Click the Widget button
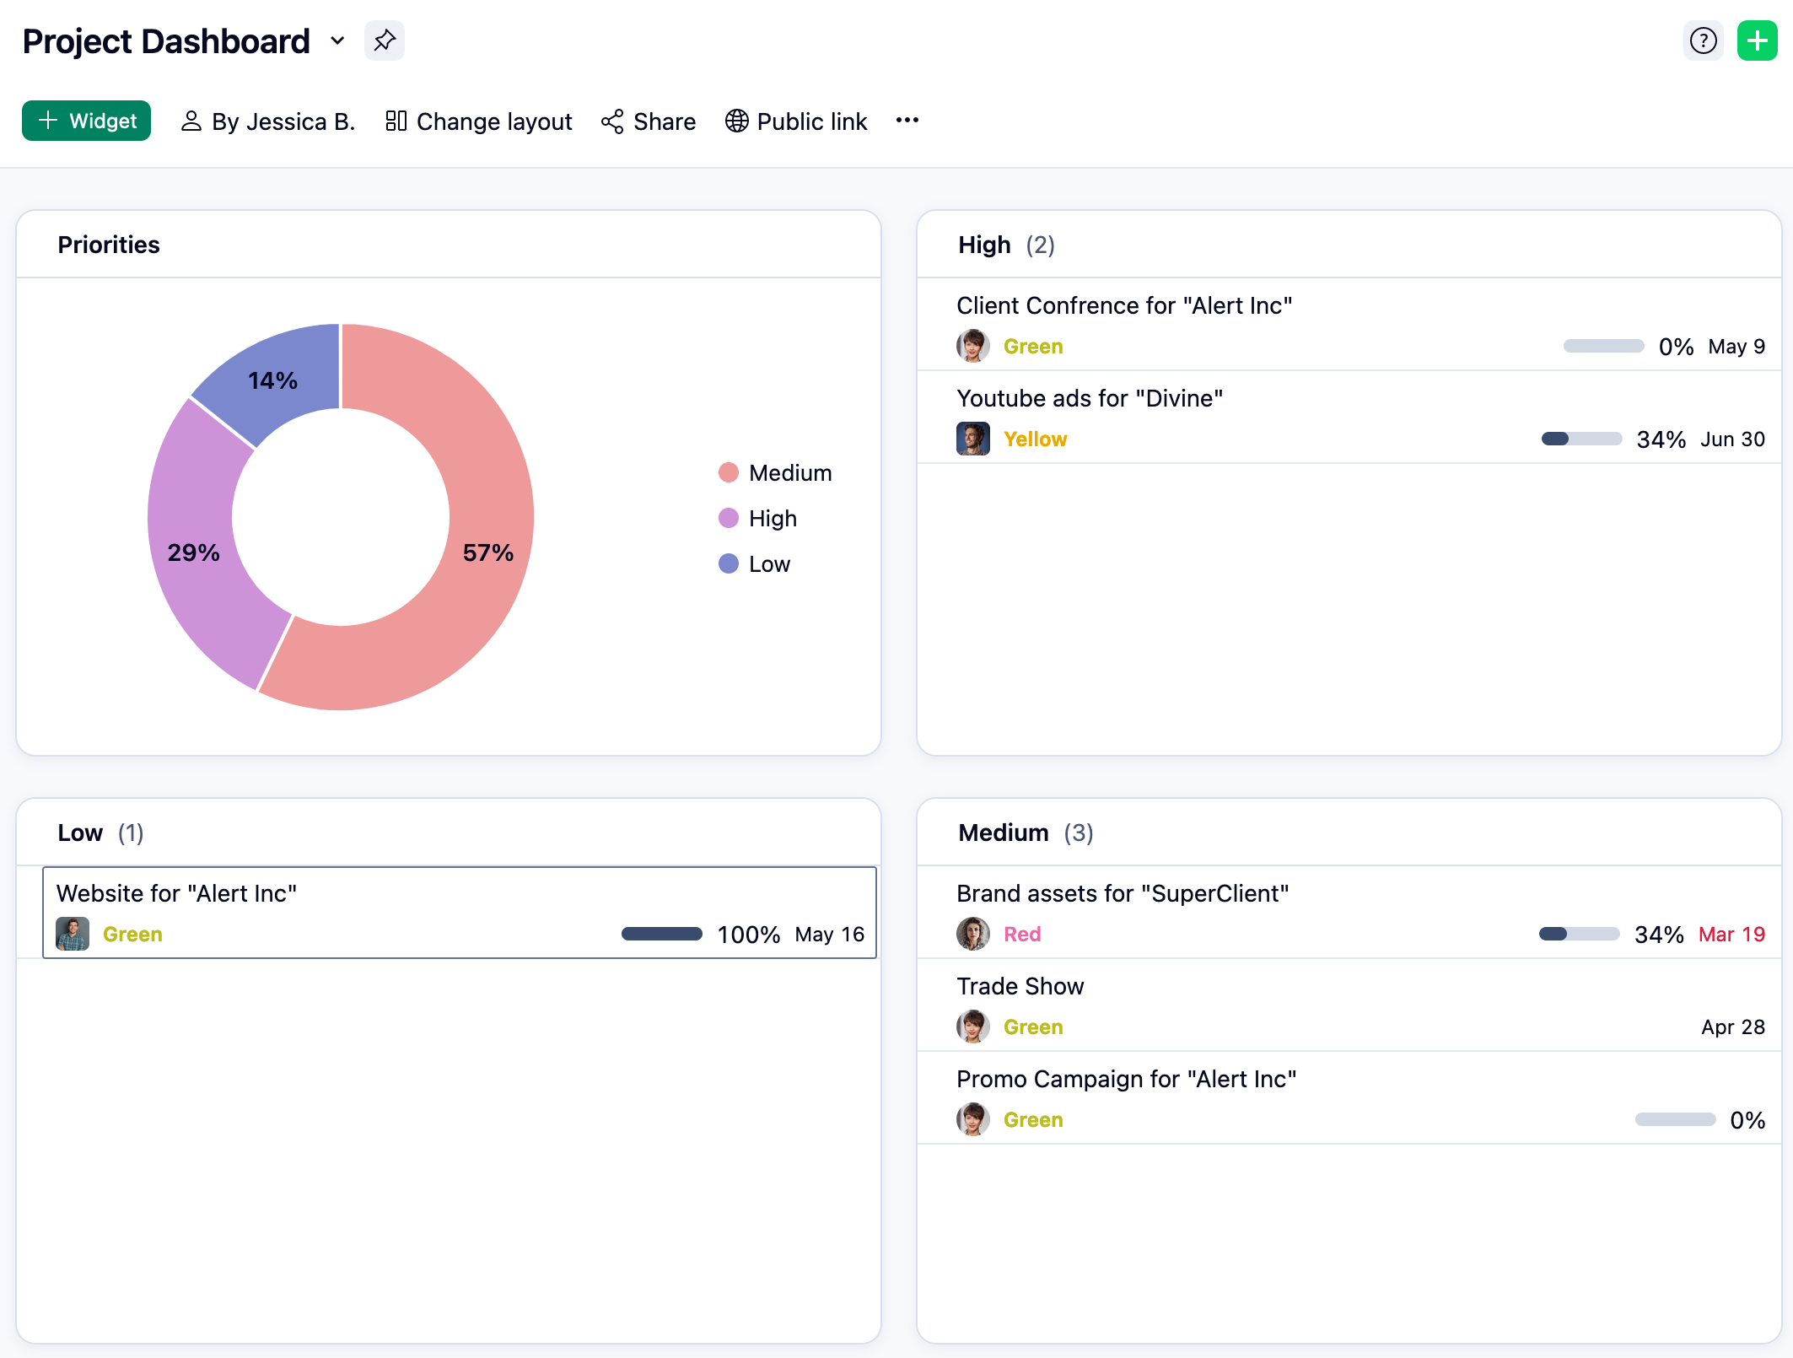1793x1358 pixels. 86,121
